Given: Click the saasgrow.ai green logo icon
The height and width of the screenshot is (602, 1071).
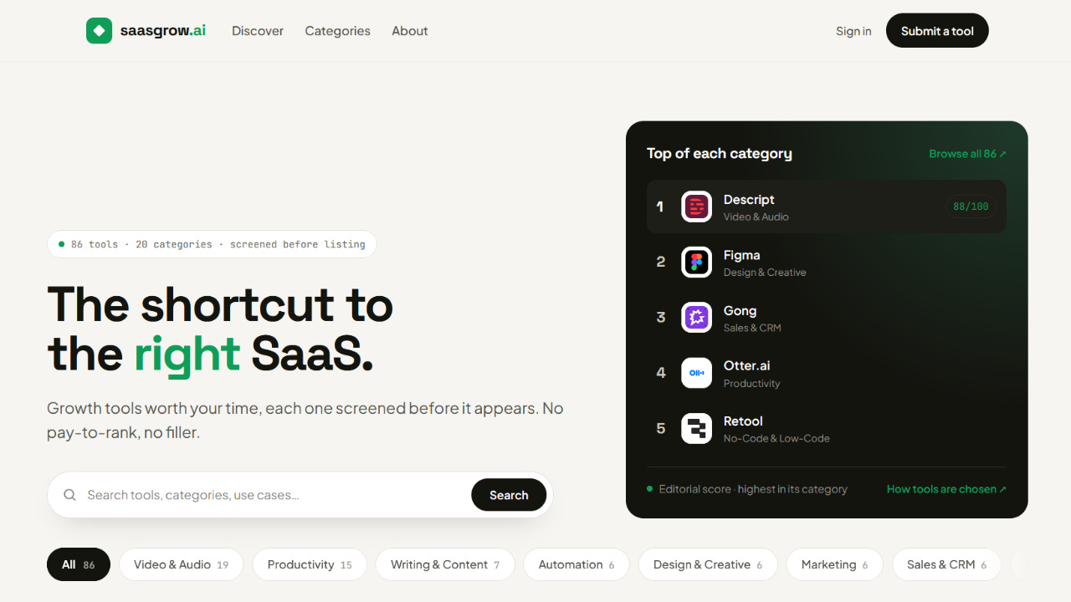Looking at the screenshot, I should tap(99, 31).
